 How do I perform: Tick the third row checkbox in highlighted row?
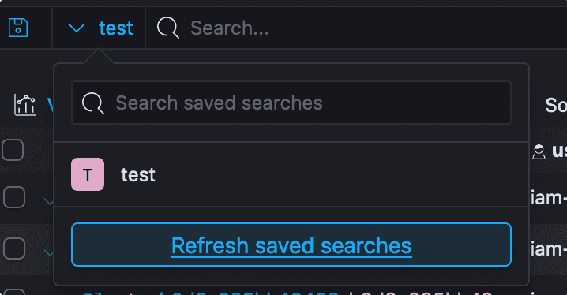[13, 248]
